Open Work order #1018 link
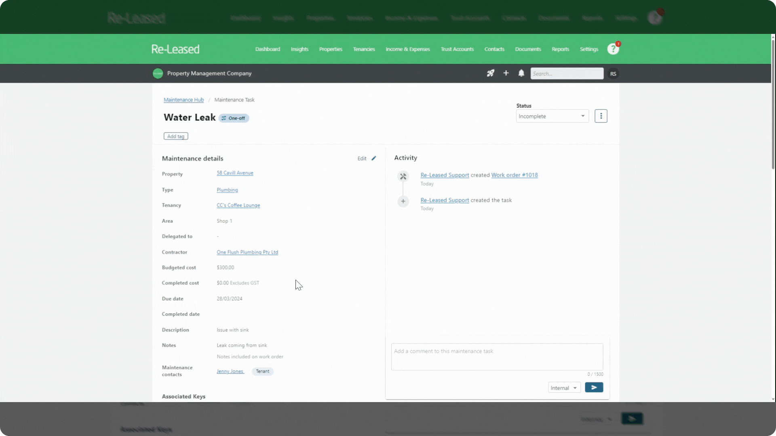 pos(515,175)
